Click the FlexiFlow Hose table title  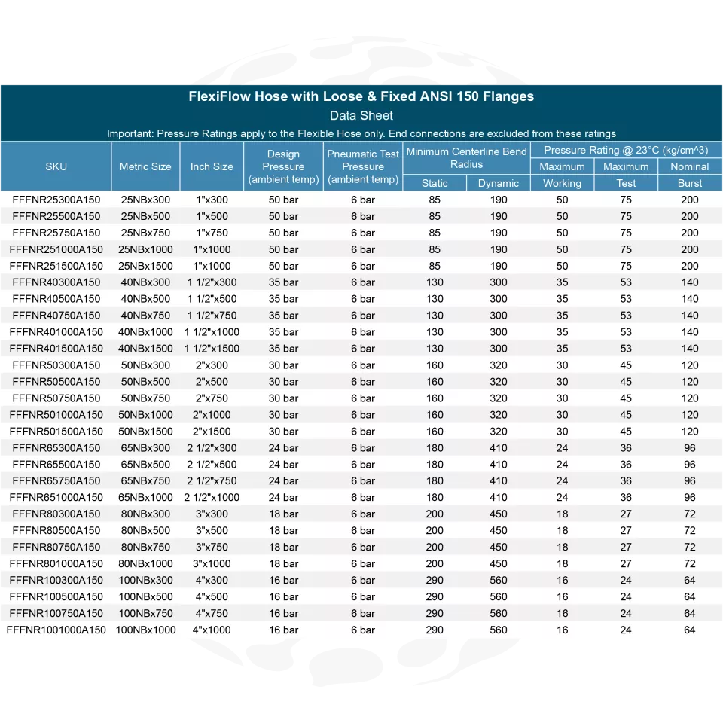(361, 96)
